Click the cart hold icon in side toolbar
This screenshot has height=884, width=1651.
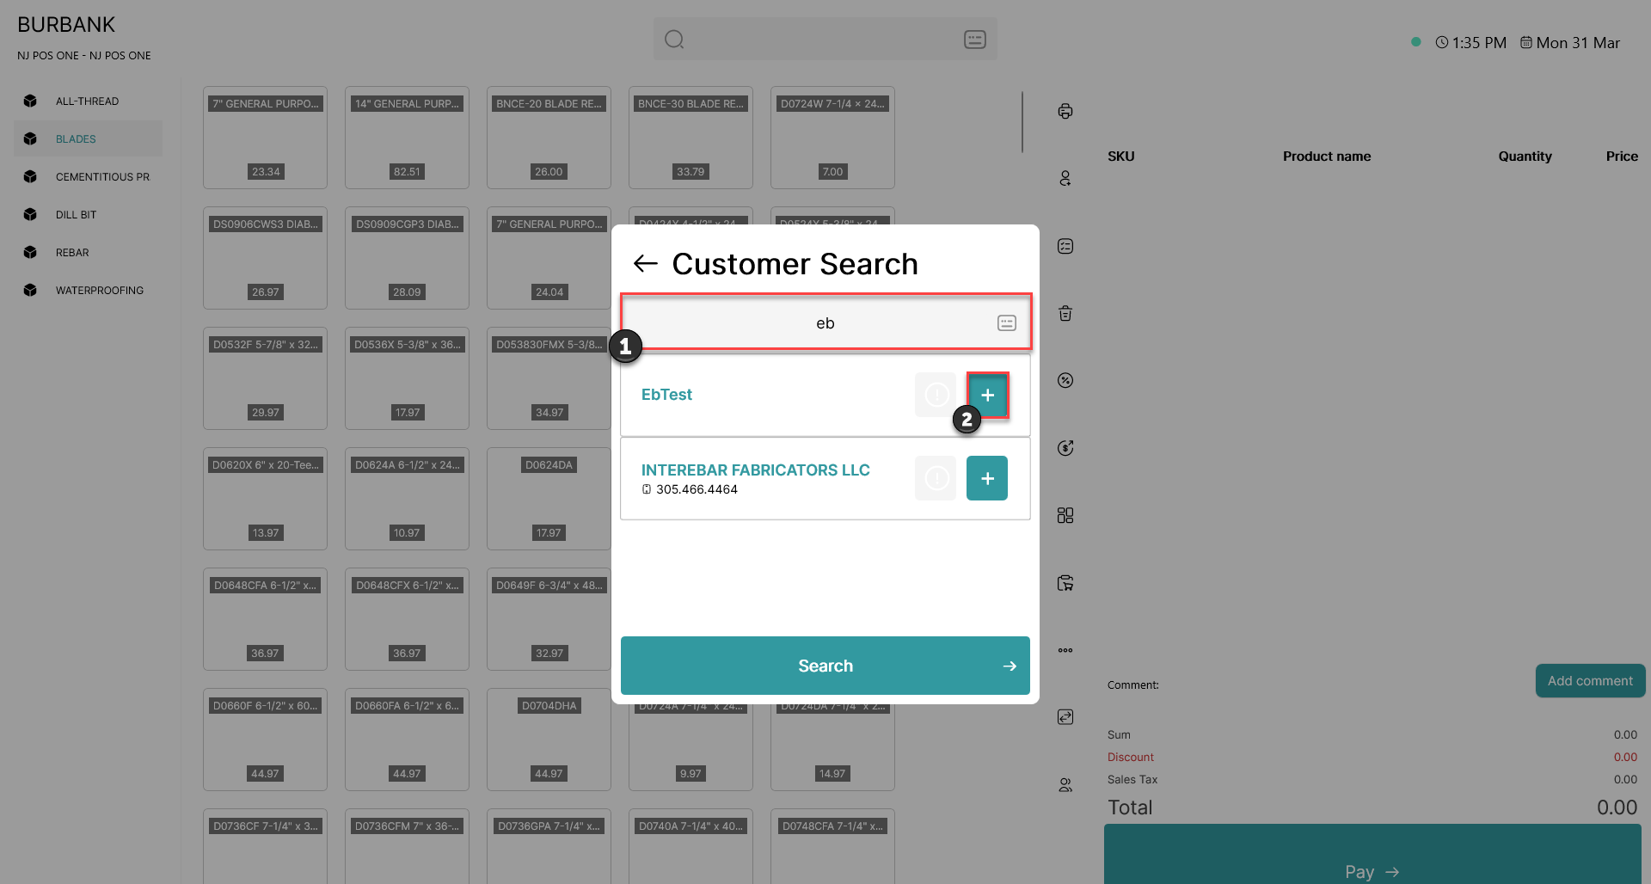coord(1065,583)
